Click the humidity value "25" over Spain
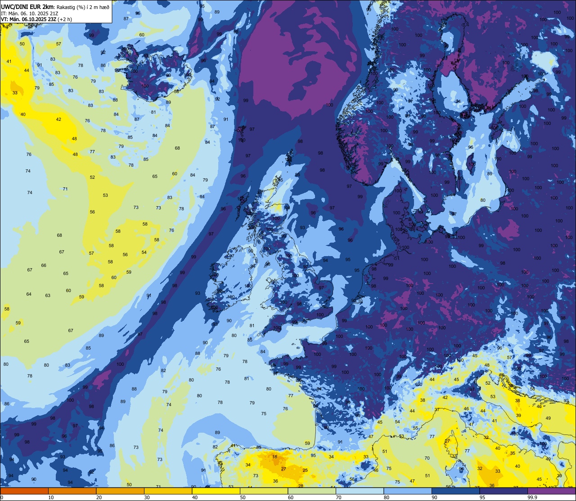This screenshot has height=501, width=576. 305,470
